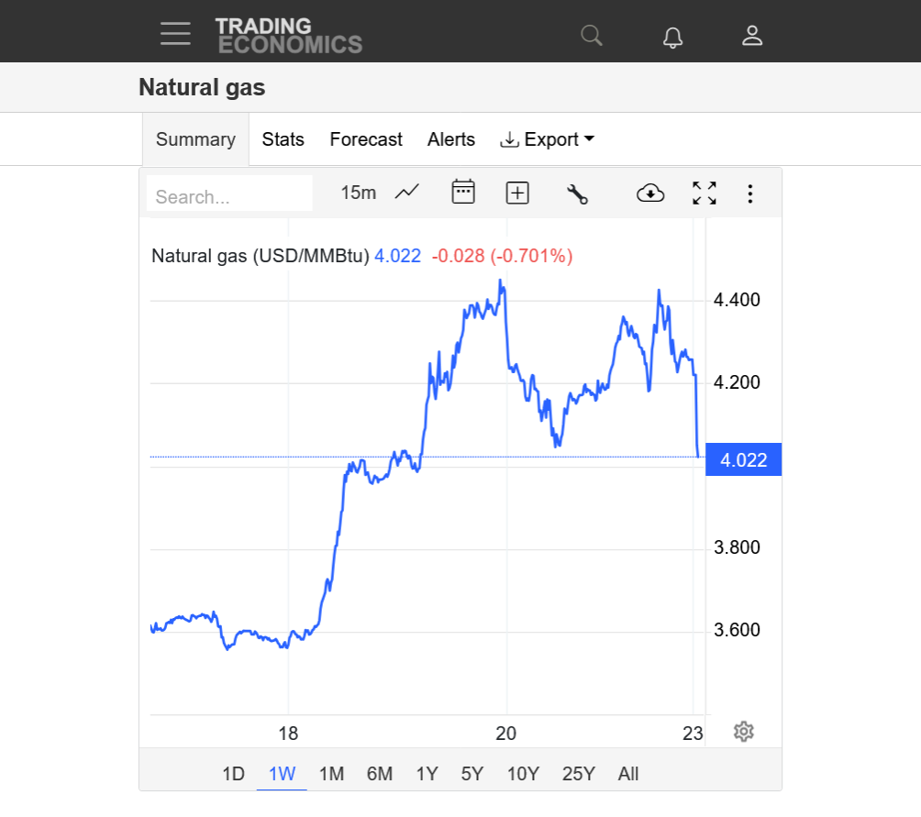This screenshot has width=921, height=817.
Task: Expand chart to fullscreen
Action: tap(704, 193)
